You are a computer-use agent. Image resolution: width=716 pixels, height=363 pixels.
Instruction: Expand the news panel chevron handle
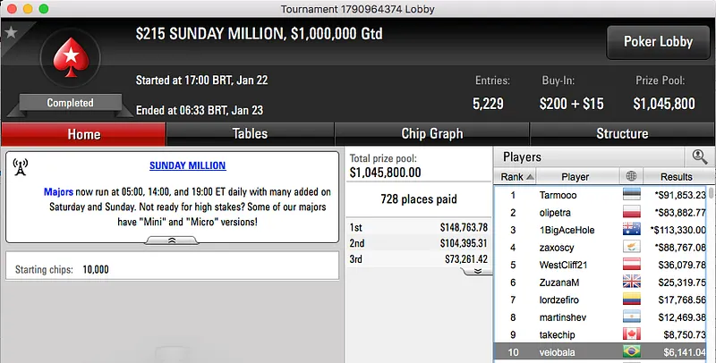tap(172, 240)
